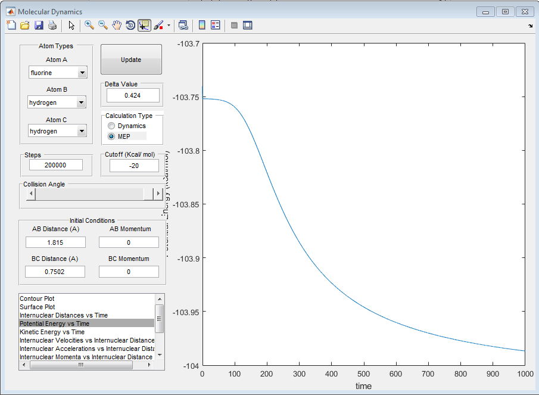Toggle the Data Cursor tool

[144, 25]
